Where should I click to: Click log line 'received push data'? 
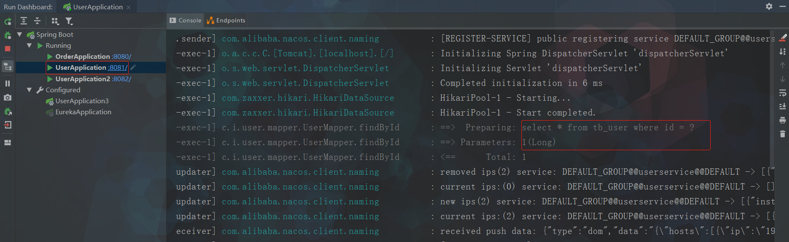607,231
